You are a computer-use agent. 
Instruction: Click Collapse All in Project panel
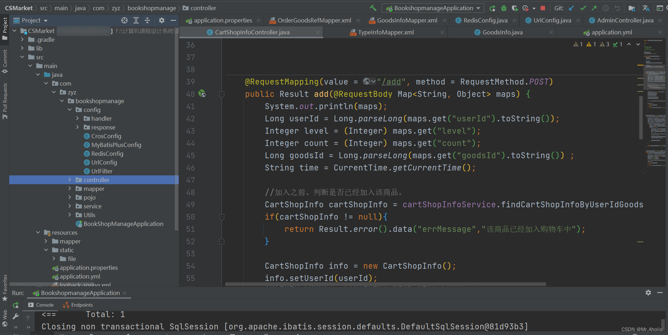[147, 20]
